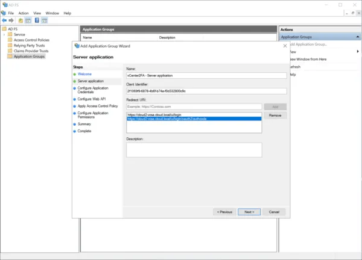This screenshot has width=362, height=260.
Task: Click the Description column header
Action: coord(167,37)
